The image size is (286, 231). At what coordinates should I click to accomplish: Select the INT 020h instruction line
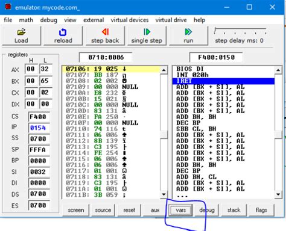coord(223,75)
